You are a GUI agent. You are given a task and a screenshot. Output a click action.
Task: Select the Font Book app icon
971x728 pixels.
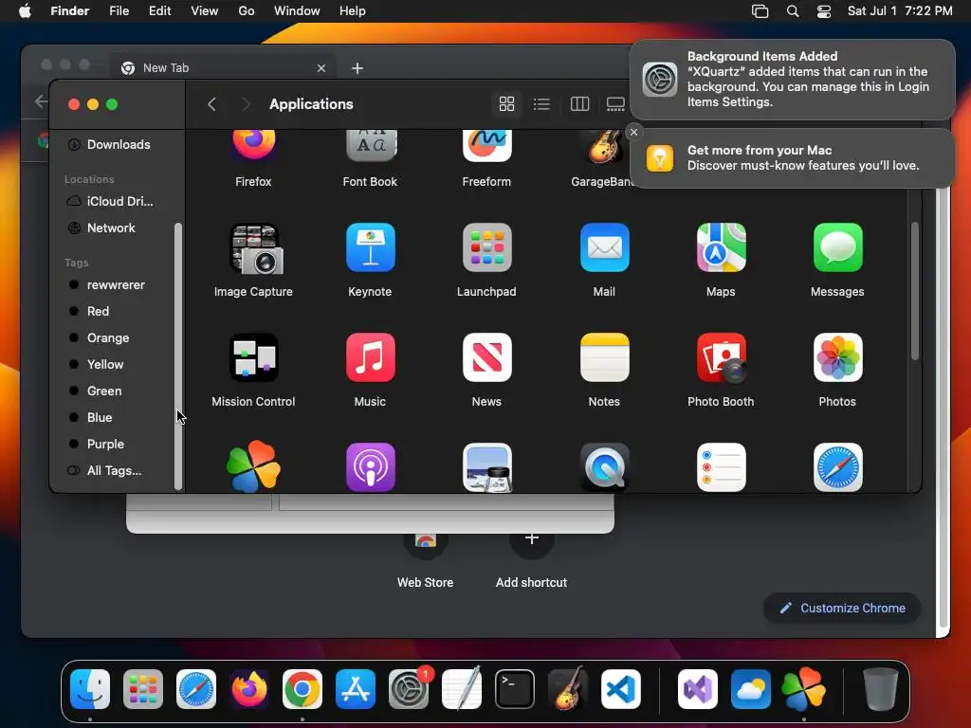(371, 146)
